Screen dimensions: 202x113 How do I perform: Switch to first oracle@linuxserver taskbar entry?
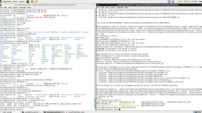[x=32, y=112]
